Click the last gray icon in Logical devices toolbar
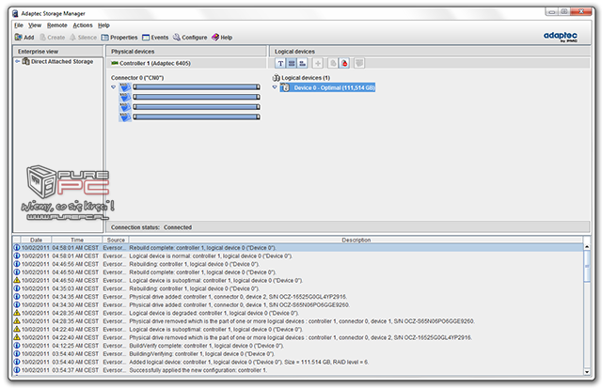 pos(359,63)
